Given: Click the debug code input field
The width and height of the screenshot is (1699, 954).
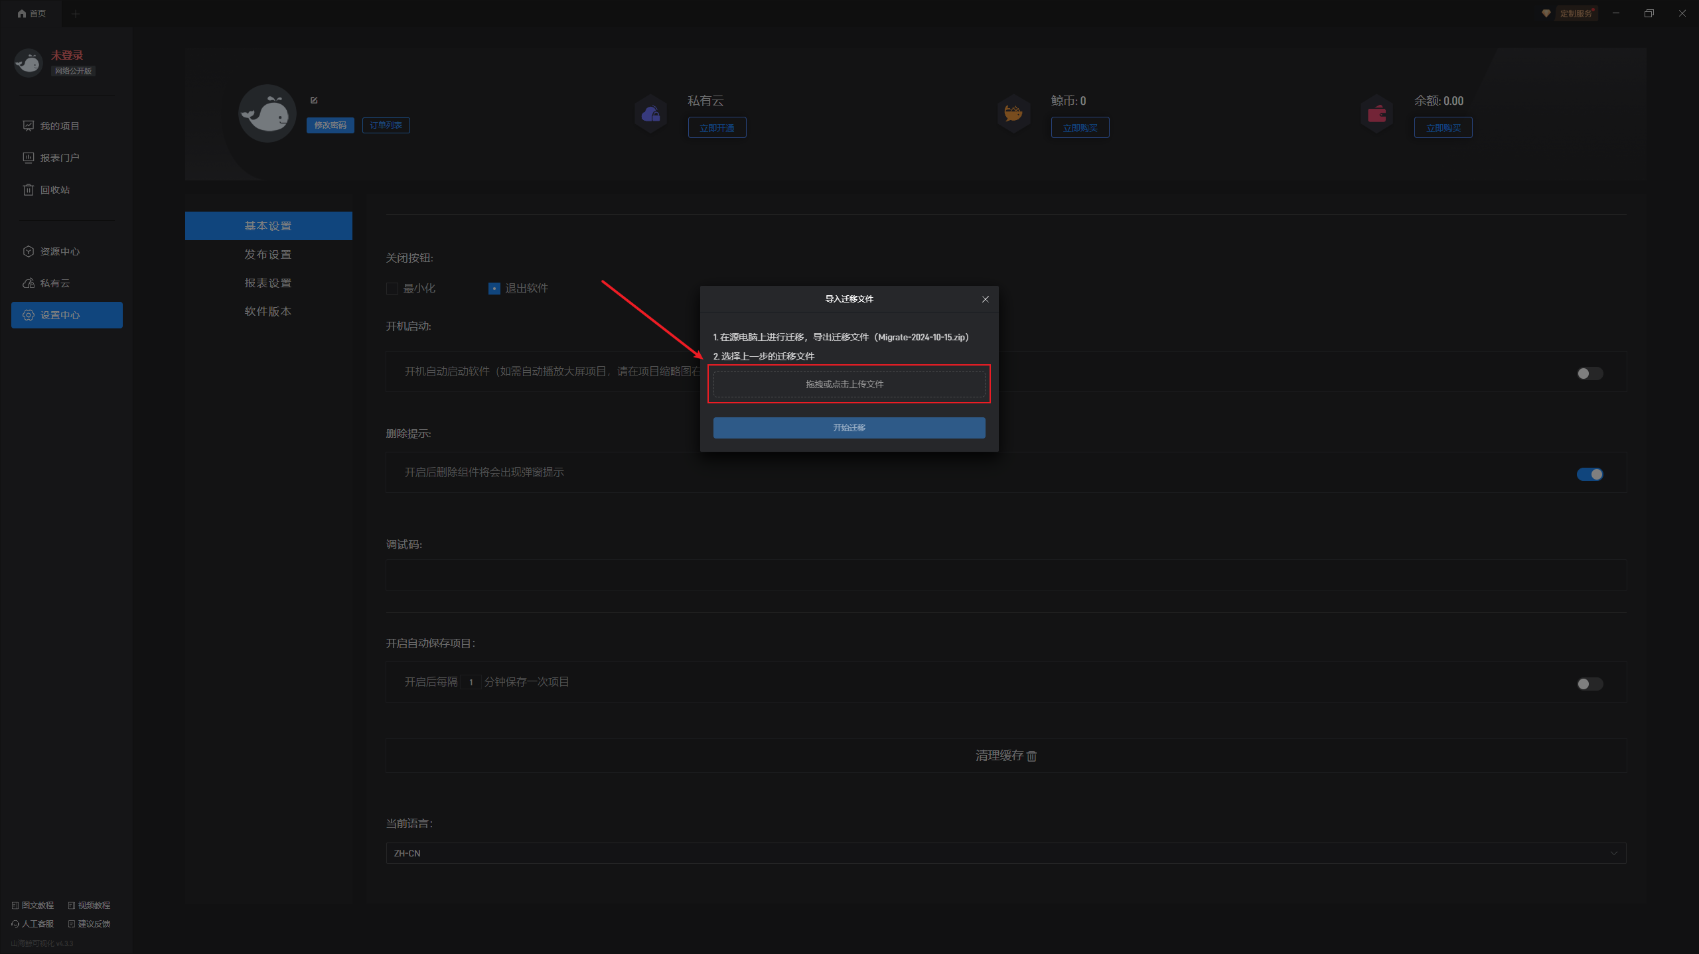Looking at the screenshot, I should pos(1005,575).
